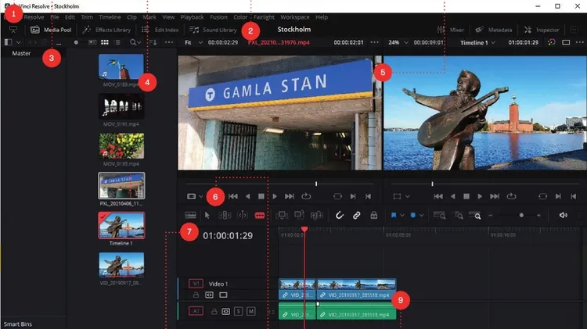Play reverse in the source viewer
Viewport: 587px width, 329px height.
(x=247, y=196)
